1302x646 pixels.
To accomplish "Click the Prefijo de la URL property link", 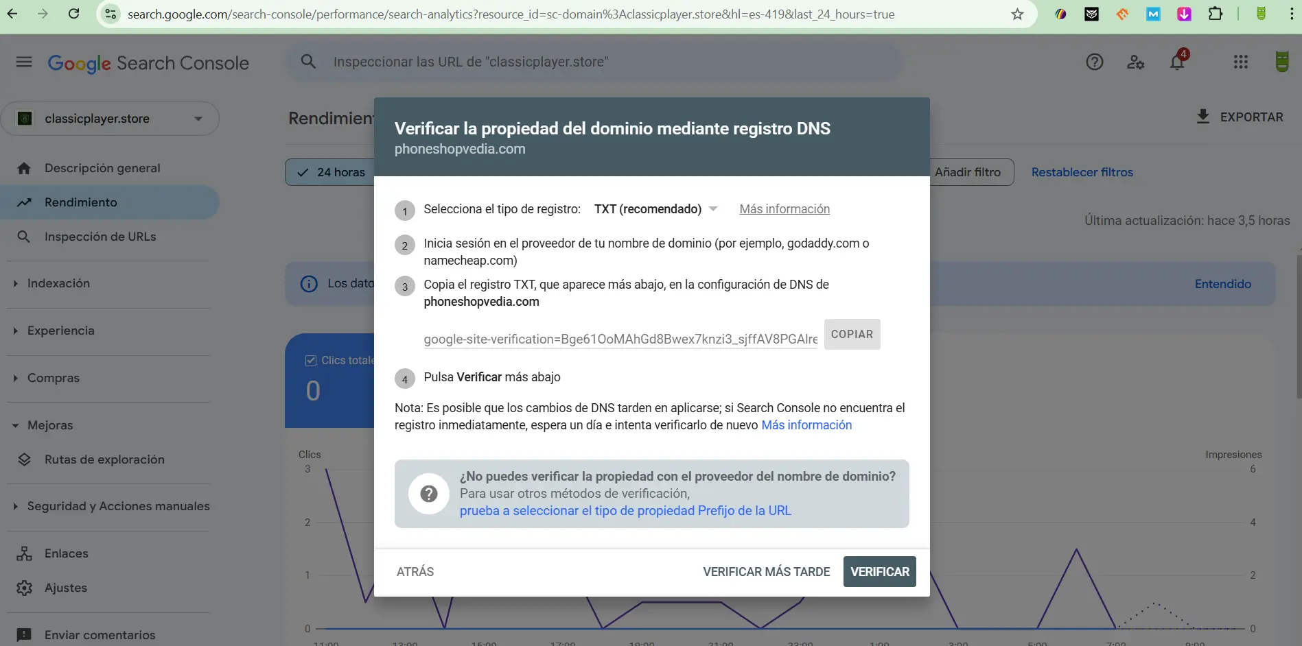I will coord(625,511).
